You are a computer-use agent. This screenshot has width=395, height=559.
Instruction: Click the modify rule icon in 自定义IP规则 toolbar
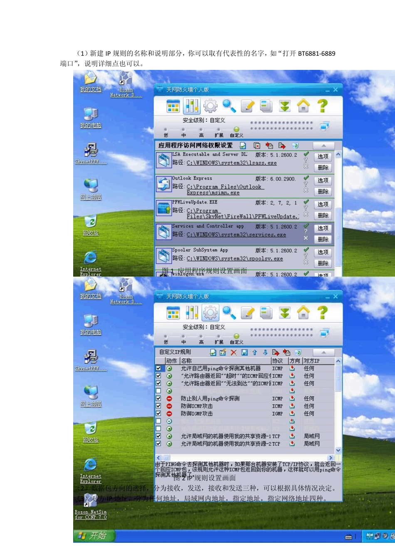pos(223,352)
